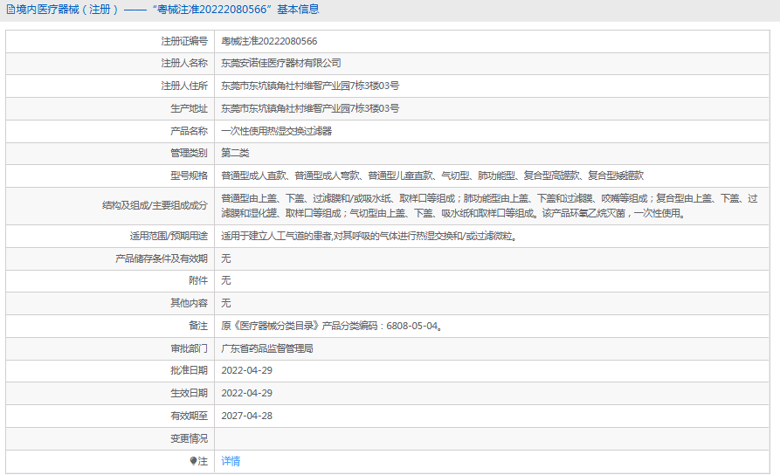Click the 注册证编号 row label
This screenshot has height=475, width=780.
tap(184, 41)
